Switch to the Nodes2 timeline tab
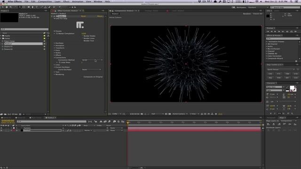 51,118
